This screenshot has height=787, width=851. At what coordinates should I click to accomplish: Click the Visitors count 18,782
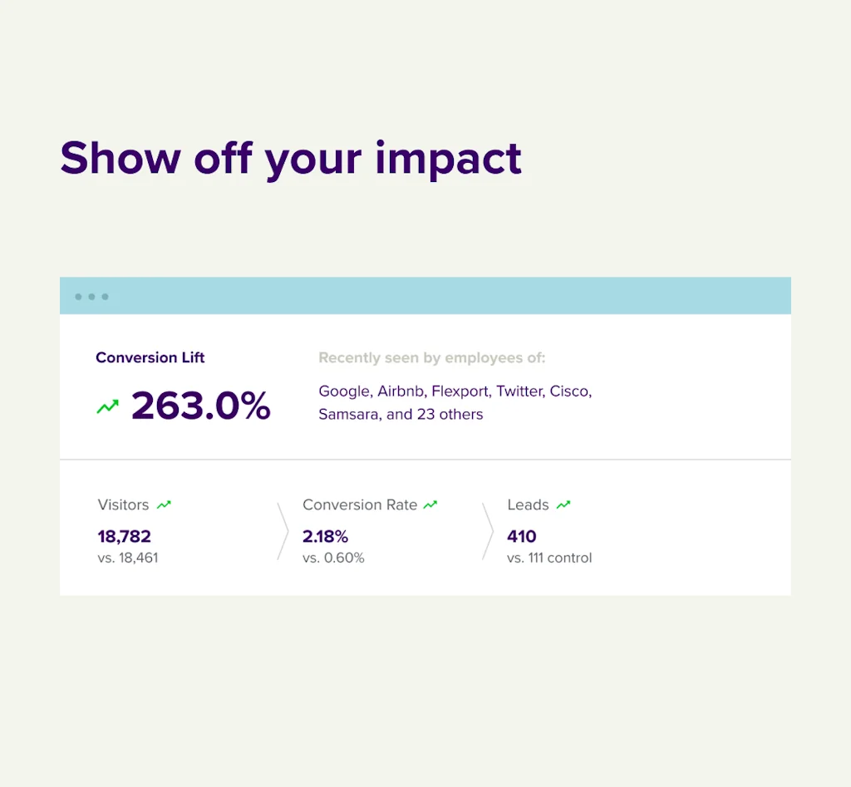(125, 536)
